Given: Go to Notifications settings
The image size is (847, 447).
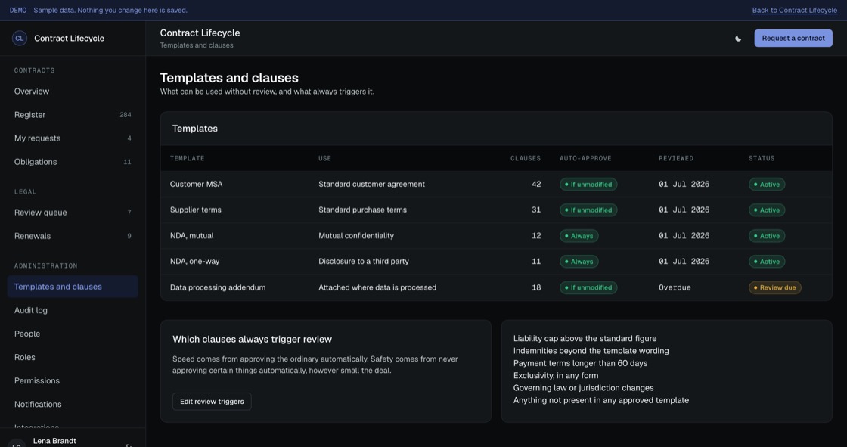Looking at the screenshot, I should (x=73, y=405).
